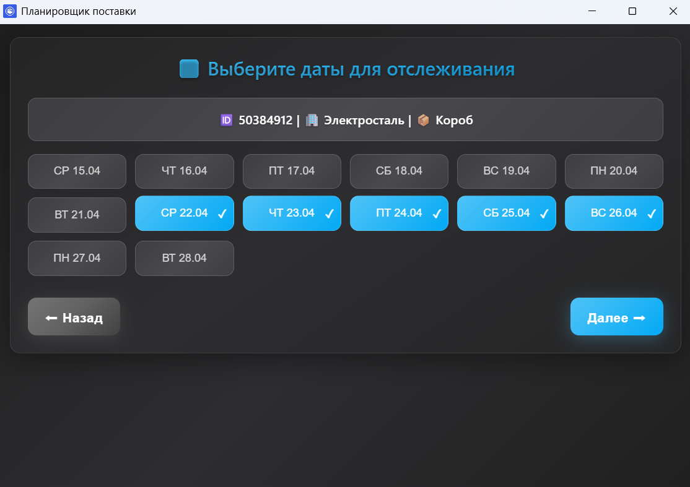Select the ВТ 21.04 date
The height and width of the screenshot is (487, 690).
click(x=77, y=215)
